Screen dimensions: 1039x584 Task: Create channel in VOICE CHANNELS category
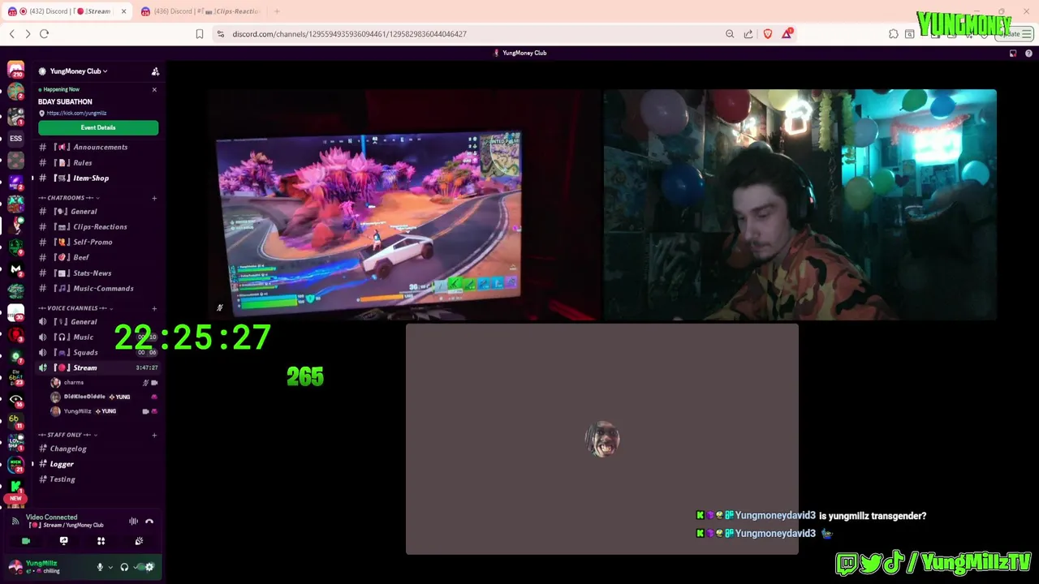(154, 308)
